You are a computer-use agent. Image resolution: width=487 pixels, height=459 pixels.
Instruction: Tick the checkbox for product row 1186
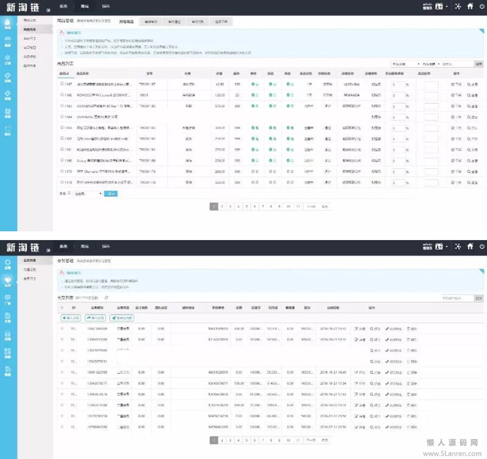(x=62, y=95)
